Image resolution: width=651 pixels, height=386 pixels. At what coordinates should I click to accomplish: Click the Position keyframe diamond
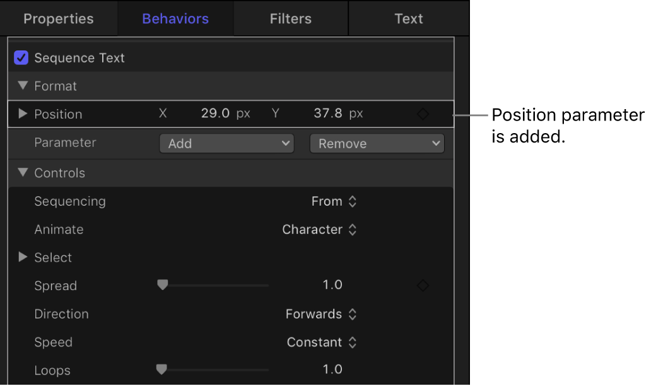pos(423,114)
